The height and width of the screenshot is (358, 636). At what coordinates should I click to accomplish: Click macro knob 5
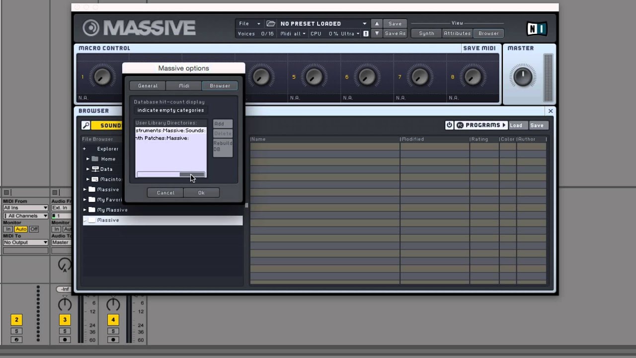[x=314, y=77]
